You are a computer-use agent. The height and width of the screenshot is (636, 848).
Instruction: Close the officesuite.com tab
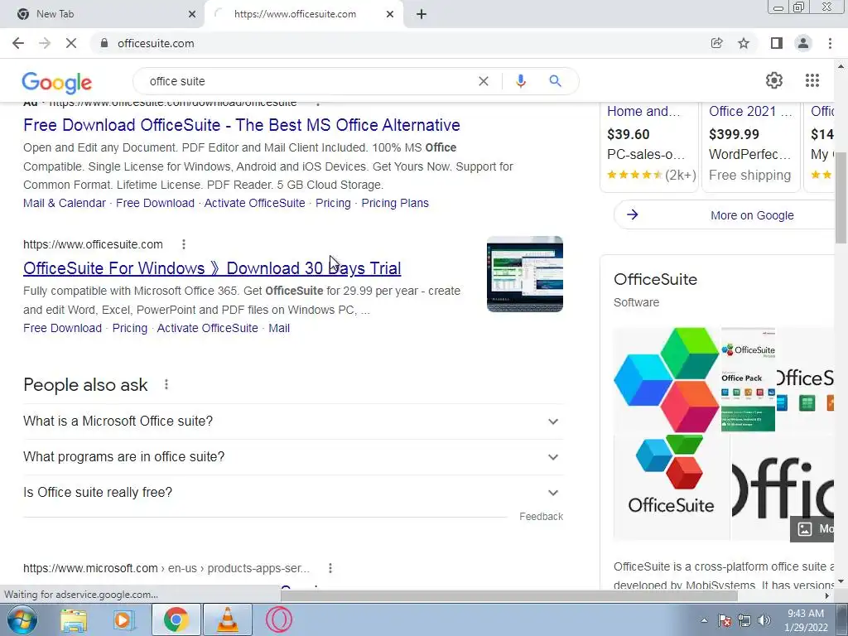390,14
